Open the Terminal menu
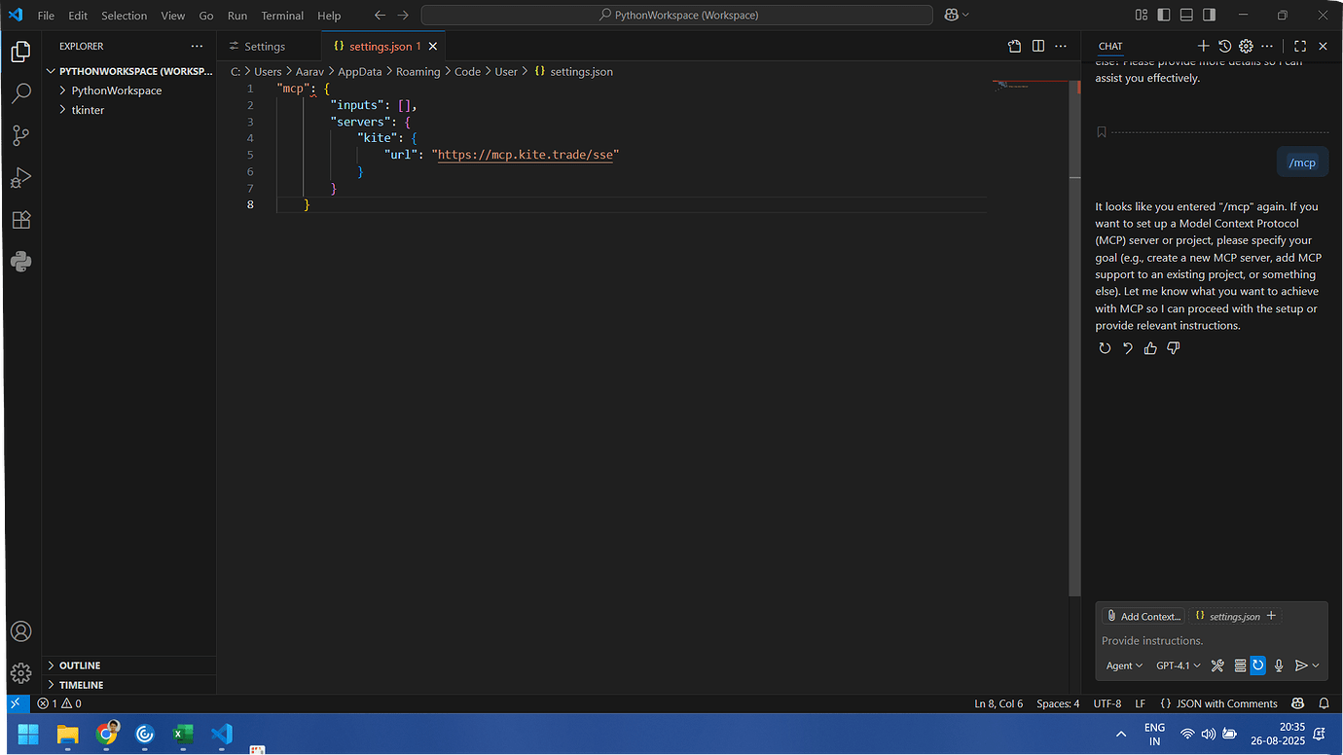This screenshot has height=755, width=1343. coord(282,15)
